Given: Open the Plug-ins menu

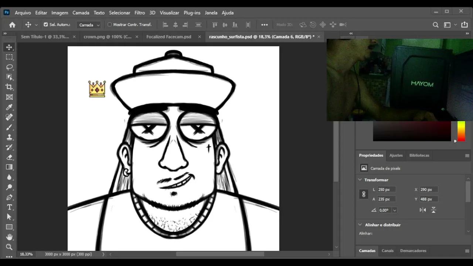Looking at the screenshot, I should [192, 13].
